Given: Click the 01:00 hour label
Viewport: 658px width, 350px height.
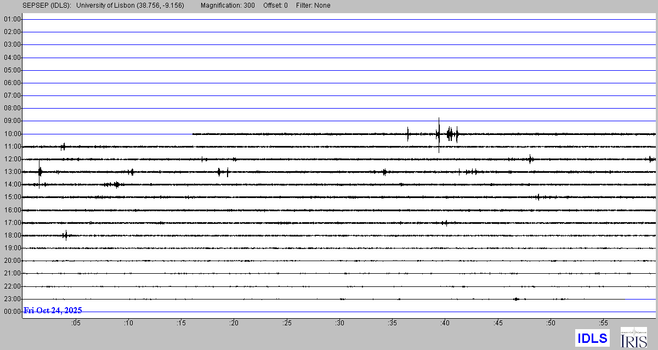Looking at the screenshot, I should coord(12,19).
